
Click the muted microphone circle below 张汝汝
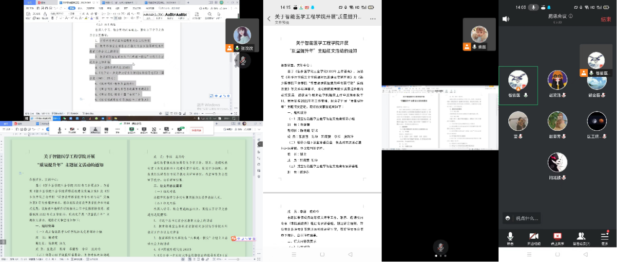pos(242,60)
